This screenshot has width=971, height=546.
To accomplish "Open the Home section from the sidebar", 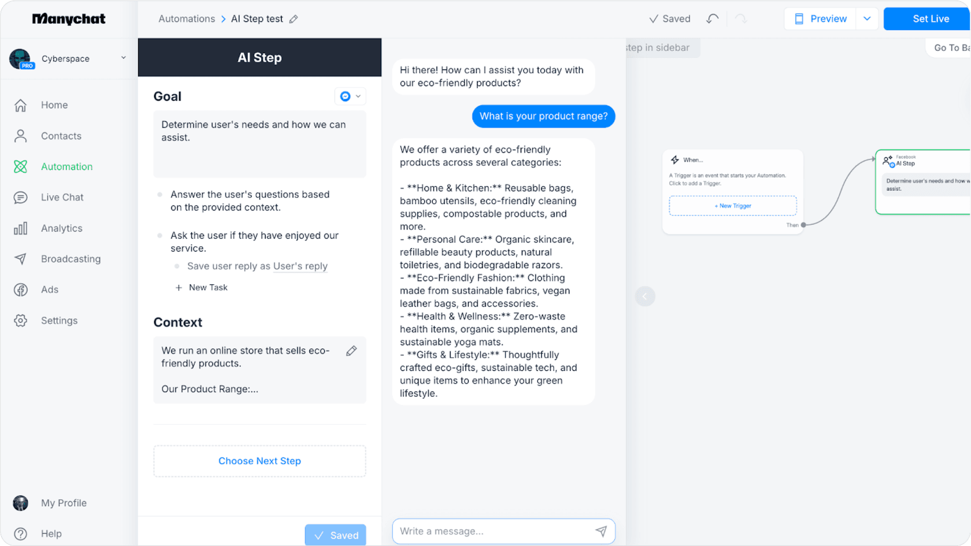I will [x=20, y=105].
